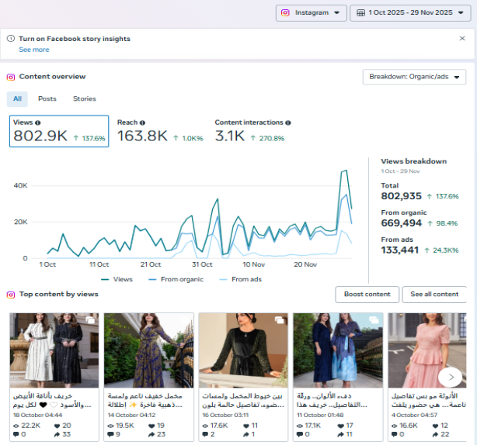Select the All content tab

[17, 99]
